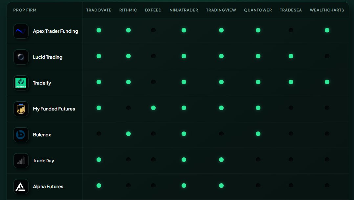Image resolution: width=354 pixels, height=200 pixels.
Task: Click Alpha Futures' dark DXFeed dot
Action: 153,186
